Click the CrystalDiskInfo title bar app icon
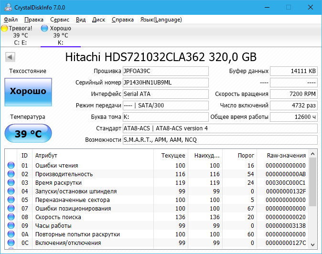Viewport: 322px width, 254px height. tap(7, 7)
